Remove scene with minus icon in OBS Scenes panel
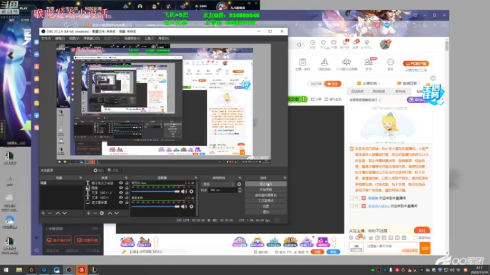Viewport: 490px width, 275px height. (50, 213)
